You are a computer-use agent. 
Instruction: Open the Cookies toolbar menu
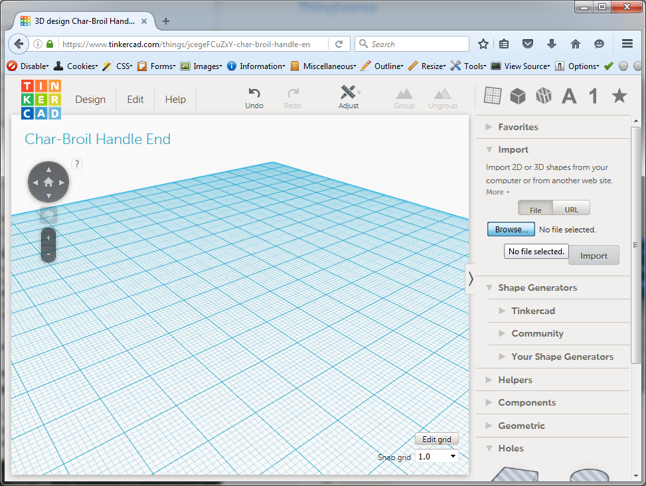tap(76, 66)
